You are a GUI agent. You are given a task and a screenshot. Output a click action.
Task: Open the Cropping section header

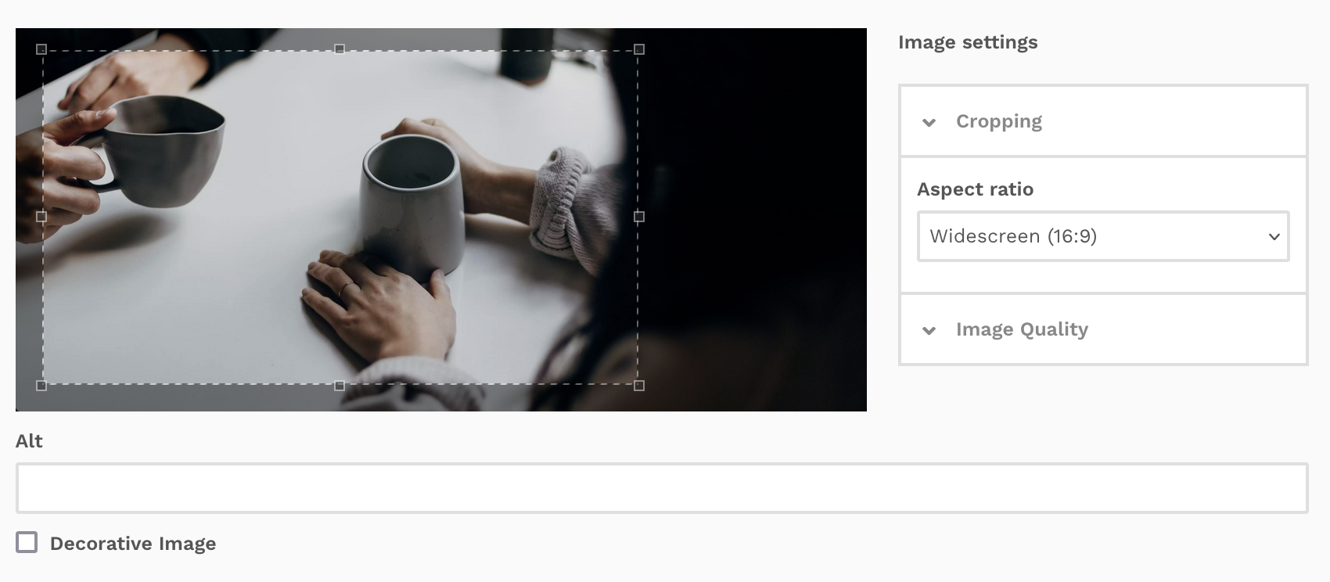999,121
